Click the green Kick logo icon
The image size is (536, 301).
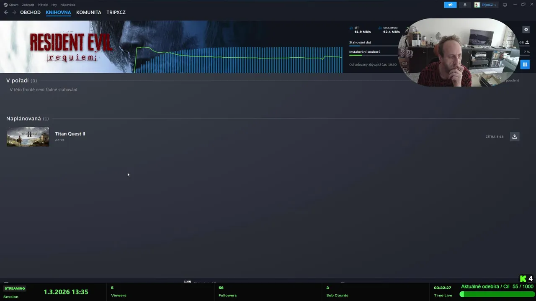point(523,279)
